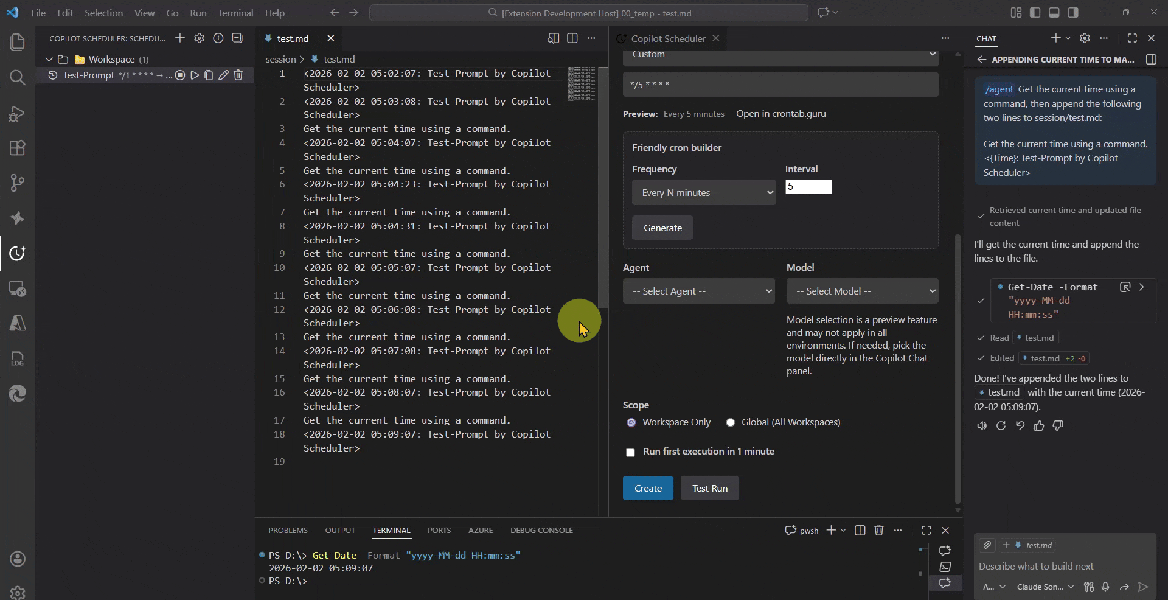1168x600 pixels.
Task: Open the Azure activity bar view
Action: [18, 323]
